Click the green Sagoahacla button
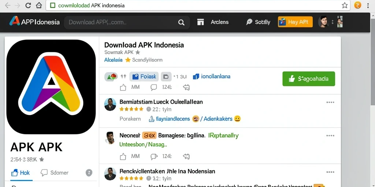This screenshot has width=375, height=187. [309, 79]
